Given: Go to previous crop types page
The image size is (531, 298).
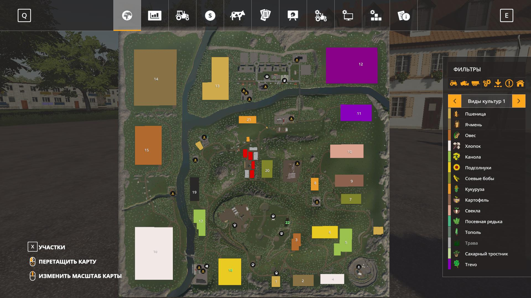Looking at the screenshot, I should click(455, 101).
